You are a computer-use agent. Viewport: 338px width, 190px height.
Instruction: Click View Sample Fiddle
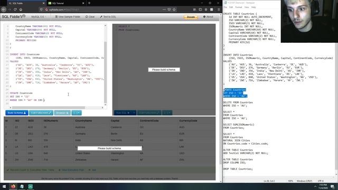(68, 17)
